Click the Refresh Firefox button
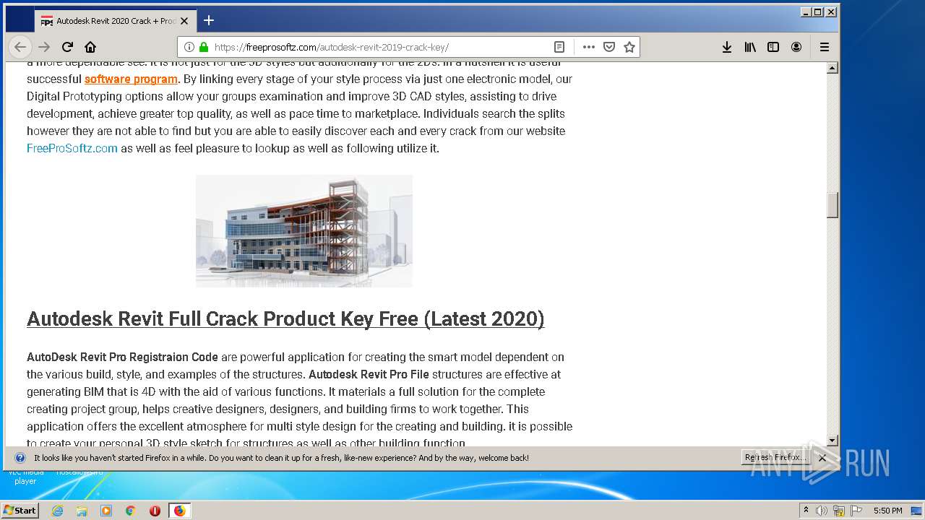Screen dimensions: 925x520 point(775,457)
